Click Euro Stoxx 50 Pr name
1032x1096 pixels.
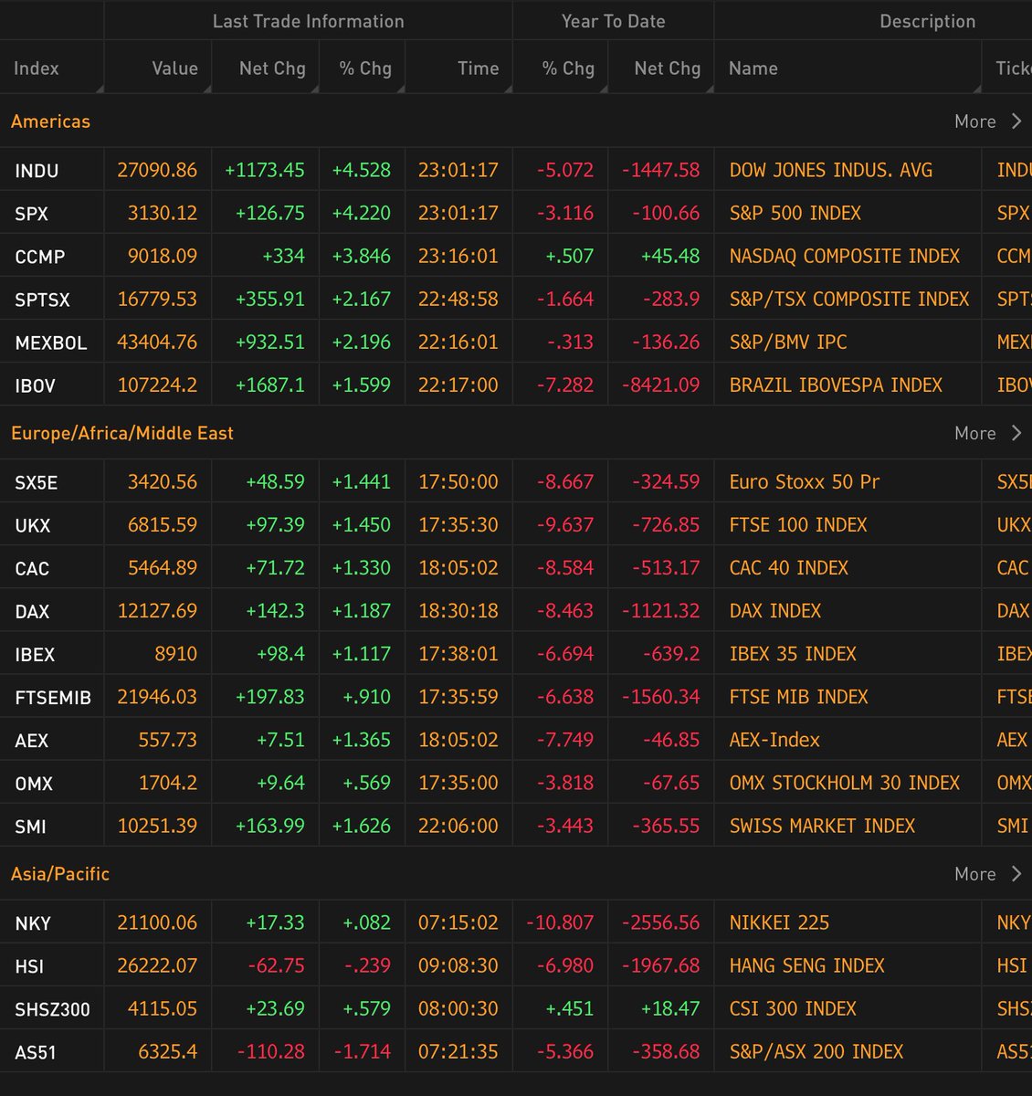[x=805, y=481]
